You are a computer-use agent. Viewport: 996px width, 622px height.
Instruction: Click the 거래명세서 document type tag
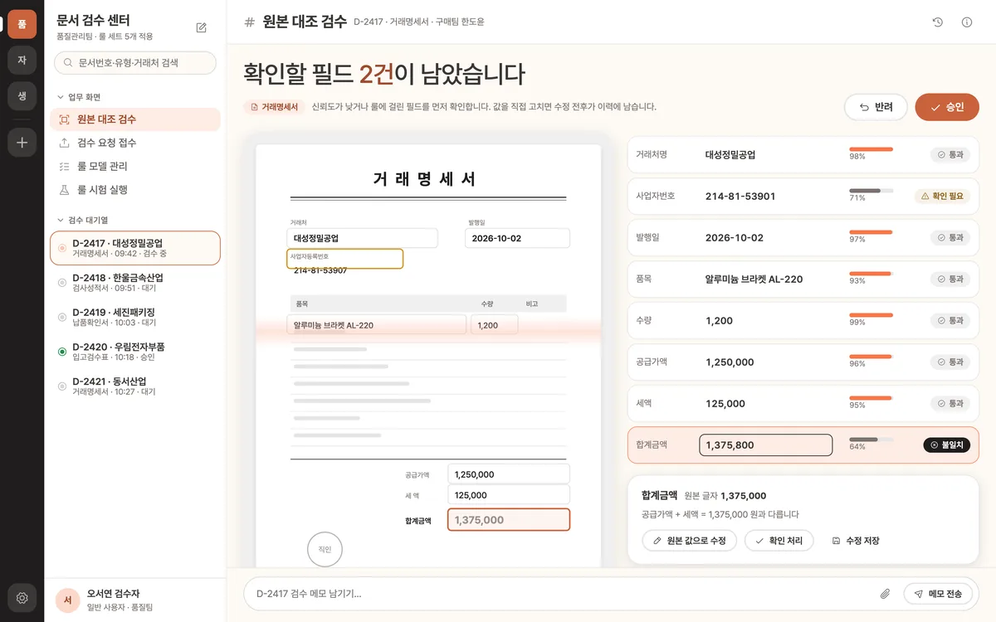pyautogui.click(x=274, y=107)
